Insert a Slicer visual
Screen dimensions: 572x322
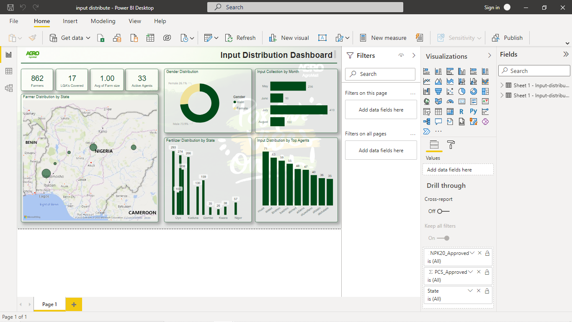pos(426,111)
